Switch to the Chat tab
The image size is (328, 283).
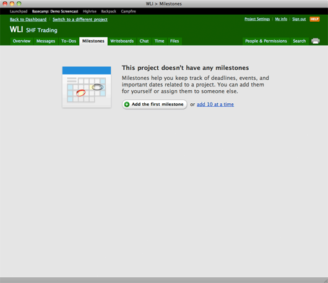click(144, 41)
